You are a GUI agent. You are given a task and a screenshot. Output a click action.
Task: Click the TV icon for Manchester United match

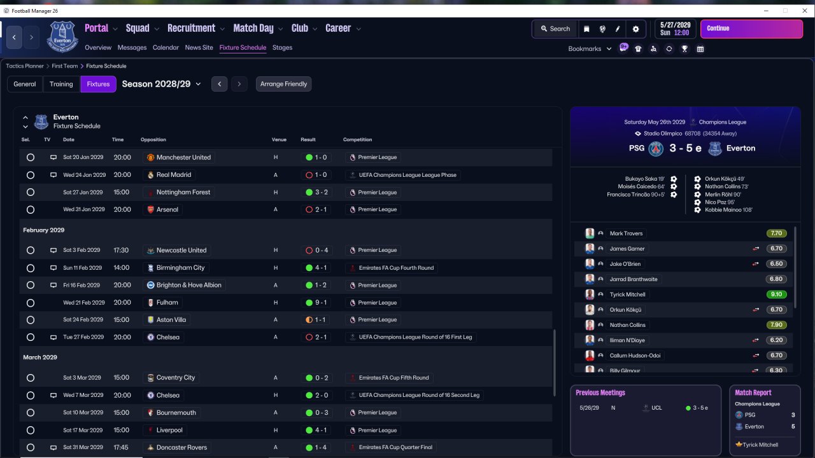point(53,157)
